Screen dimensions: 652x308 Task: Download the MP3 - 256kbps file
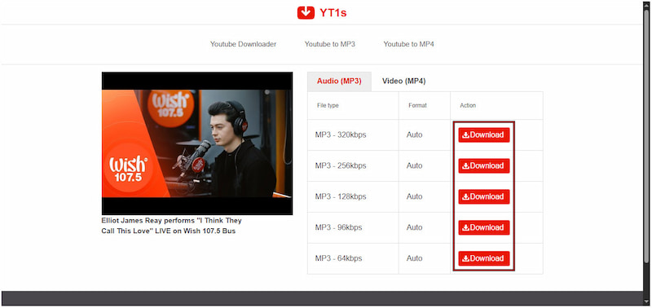click(483, 166)
